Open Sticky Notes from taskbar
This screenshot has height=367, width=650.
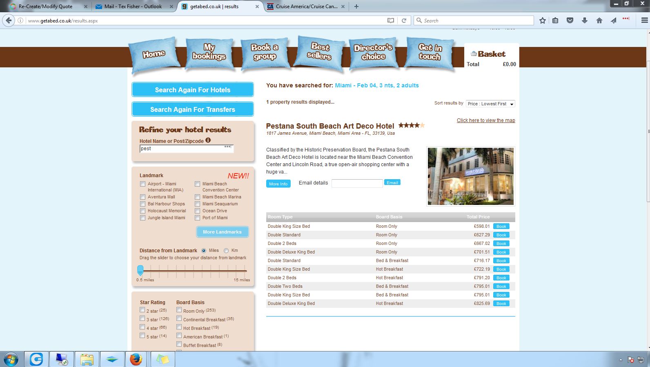(162, 359)
